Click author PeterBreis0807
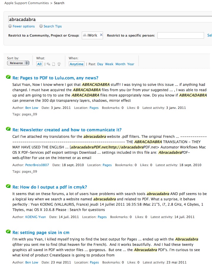212x270 pixels. coord(37,165)
